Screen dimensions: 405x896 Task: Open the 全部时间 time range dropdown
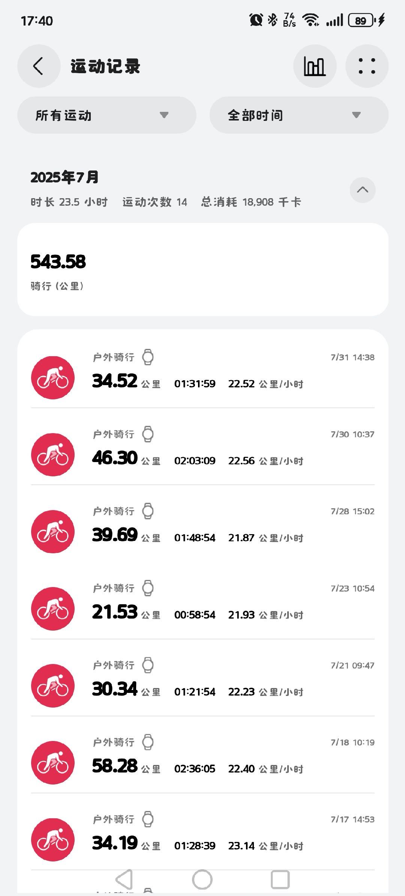tap(299, 115)
